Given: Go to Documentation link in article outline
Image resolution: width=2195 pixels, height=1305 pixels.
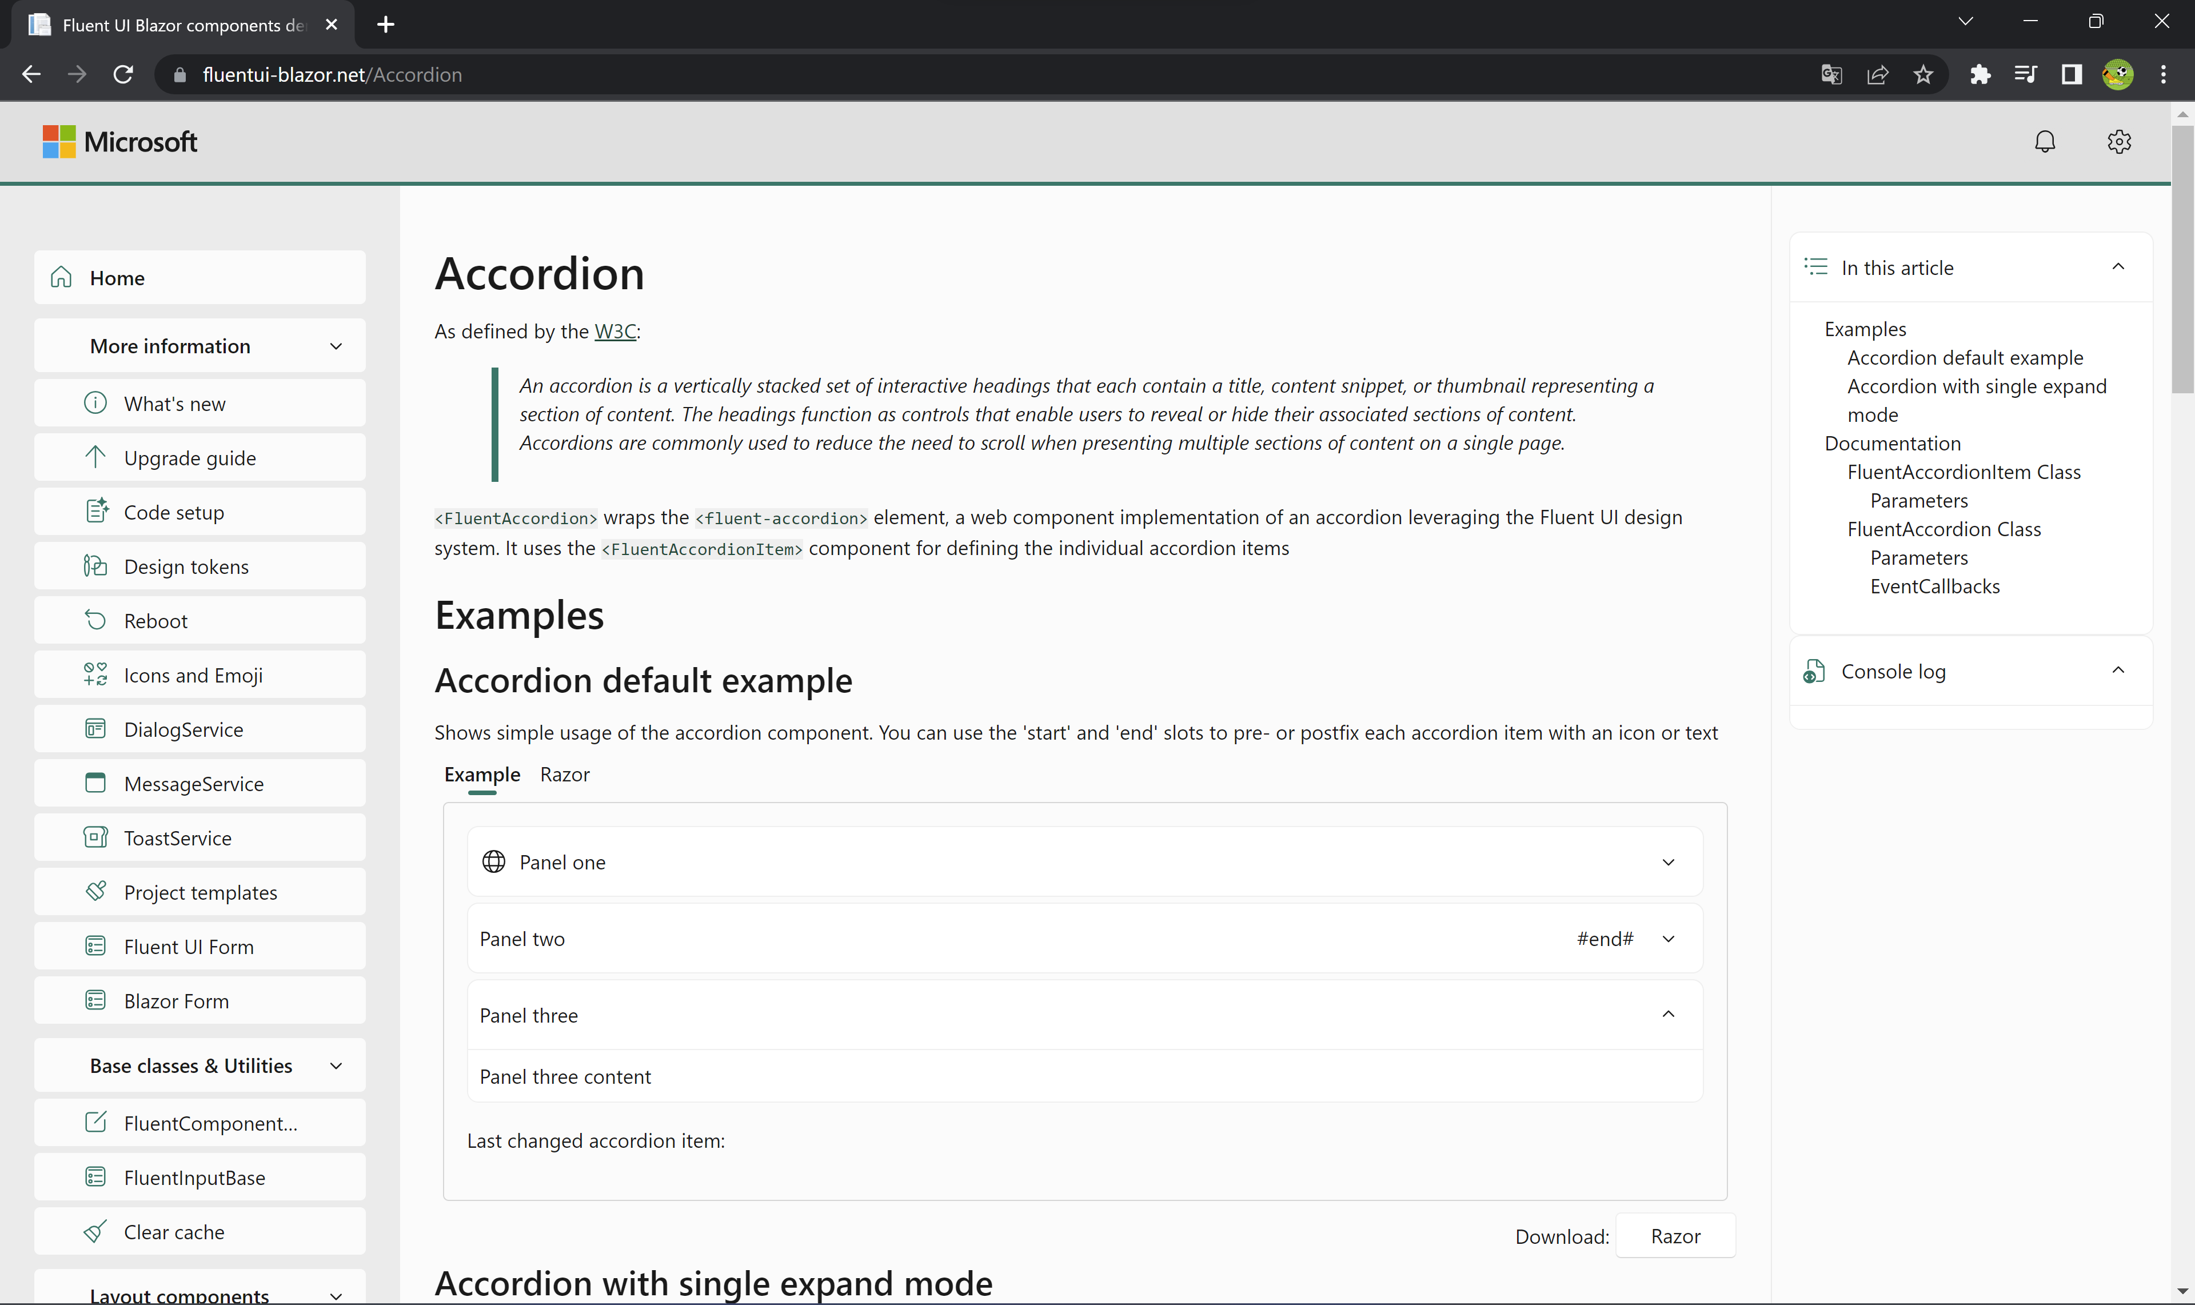Looking at the screenshot, I should pyautogui.click(x=1893, y=443).
